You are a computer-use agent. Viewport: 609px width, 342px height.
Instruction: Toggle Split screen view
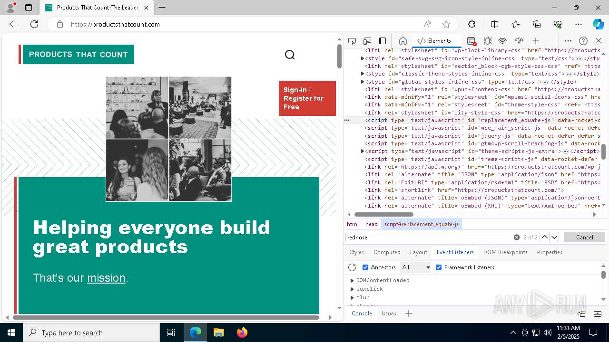point(494,24)
